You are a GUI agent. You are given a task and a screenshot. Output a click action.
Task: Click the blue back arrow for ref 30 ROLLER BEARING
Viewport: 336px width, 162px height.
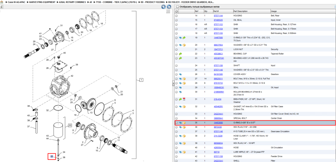click(180, 92)
